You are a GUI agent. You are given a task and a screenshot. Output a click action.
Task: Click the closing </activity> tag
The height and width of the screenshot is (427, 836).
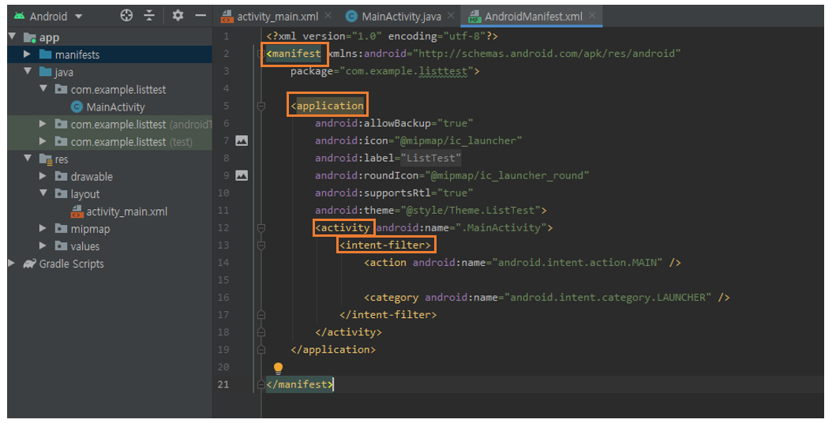click(348, 332)
